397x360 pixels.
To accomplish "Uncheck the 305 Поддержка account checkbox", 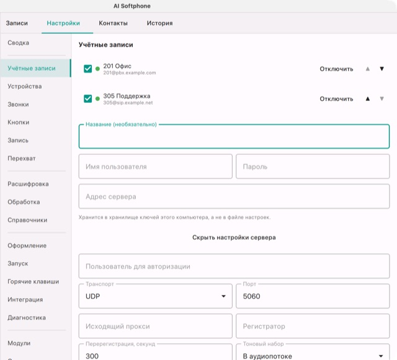I will tap(88, 99).
